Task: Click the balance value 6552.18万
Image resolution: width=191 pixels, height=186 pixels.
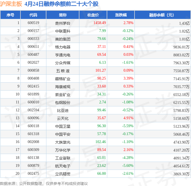Action: 181,95
